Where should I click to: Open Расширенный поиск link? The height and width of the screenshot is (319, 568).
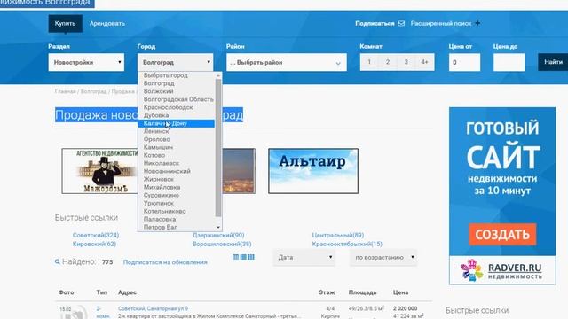(x=441, y=23)
